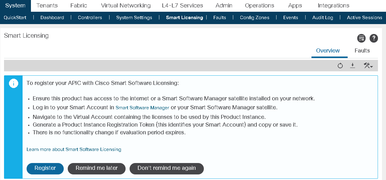
Task: Open the System top menu
Action: click(15, 6)
